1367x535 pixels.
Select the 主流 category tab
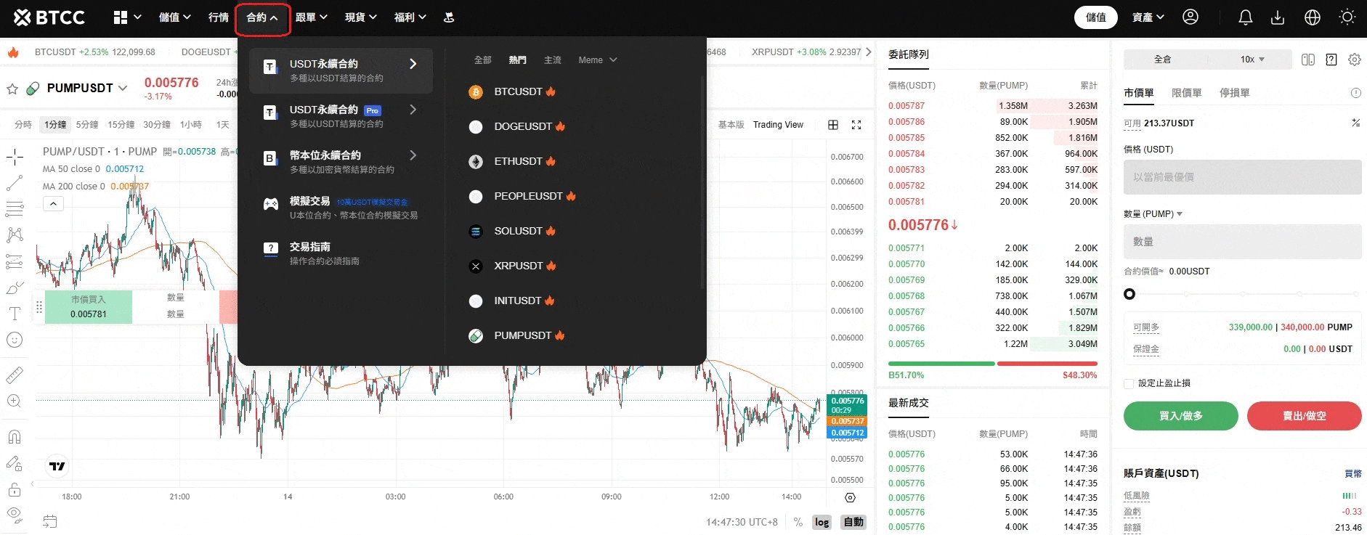click(553, 60)
